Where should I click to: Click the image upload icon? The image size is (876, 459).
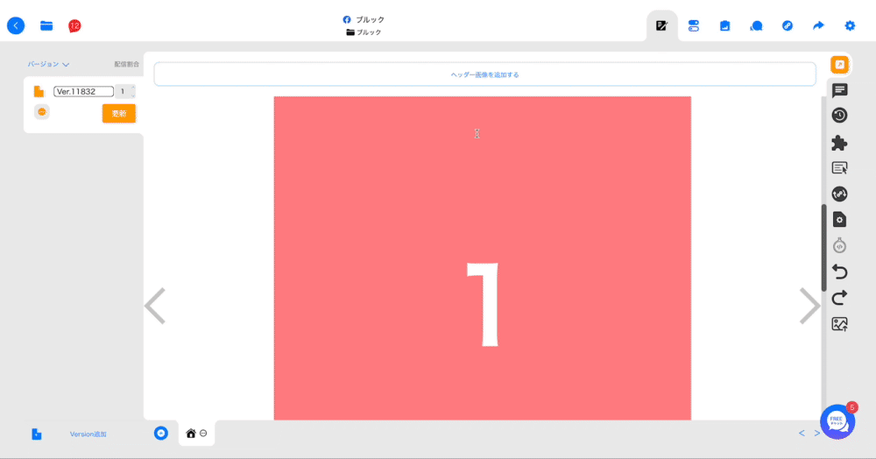pos(840,324)
